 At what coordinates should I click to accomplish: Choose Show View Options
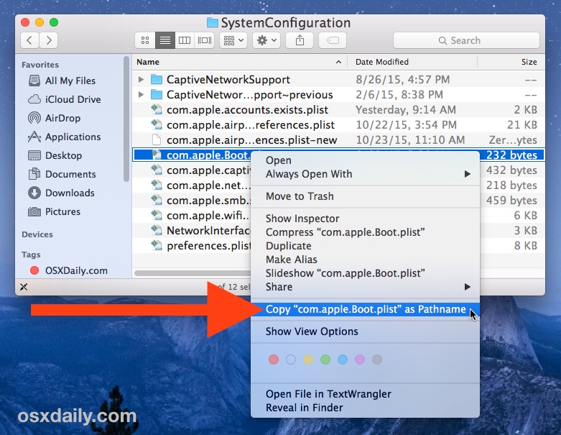(365, 331)
